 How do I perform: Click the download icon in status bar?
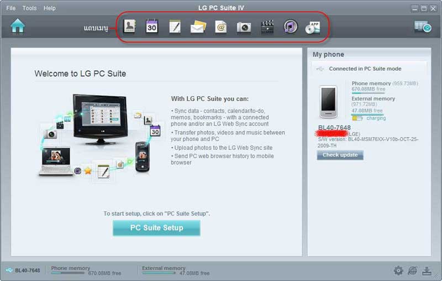(x=427, y=270)
